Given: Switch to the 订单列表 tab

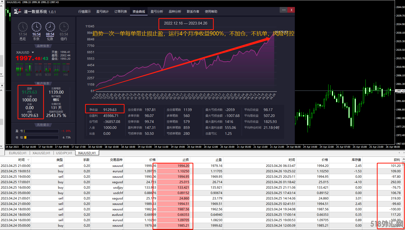Looking at the screenshot, I should (x=121, y=12).
